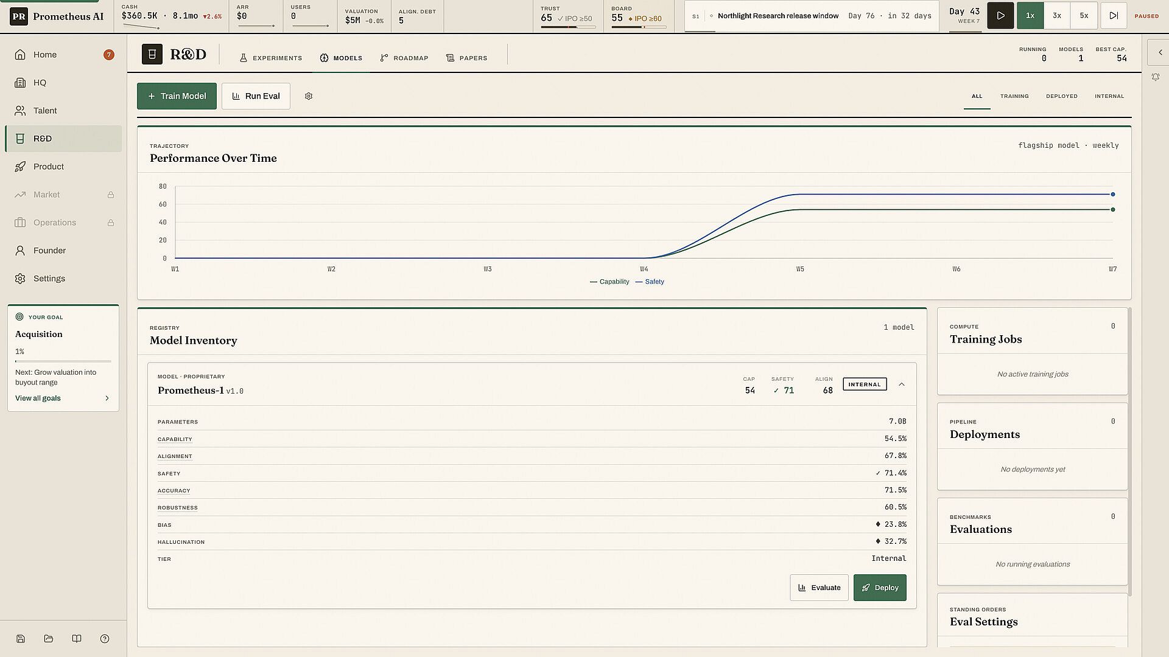This screenshot has height=657, width=1169.
Task: Open the guidebook icon in sidebar
Action: coord(77,639)
